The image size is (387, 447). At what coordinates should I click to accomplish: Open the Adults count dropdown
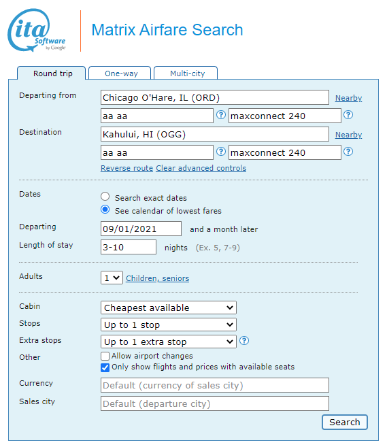(112, 278)
